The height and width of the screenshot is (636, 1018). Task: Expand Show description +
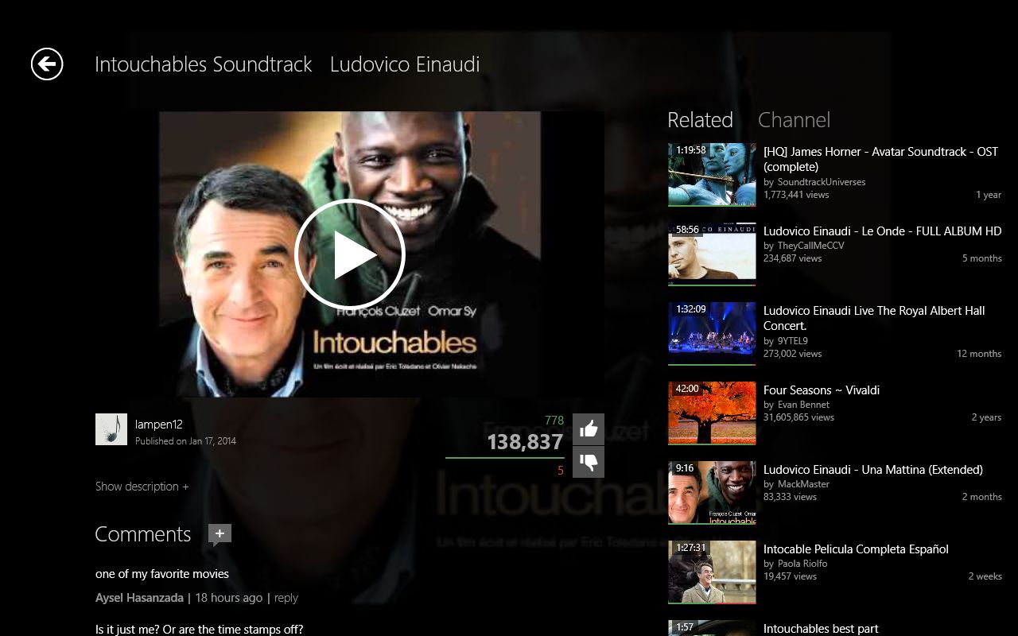point(142,487)
